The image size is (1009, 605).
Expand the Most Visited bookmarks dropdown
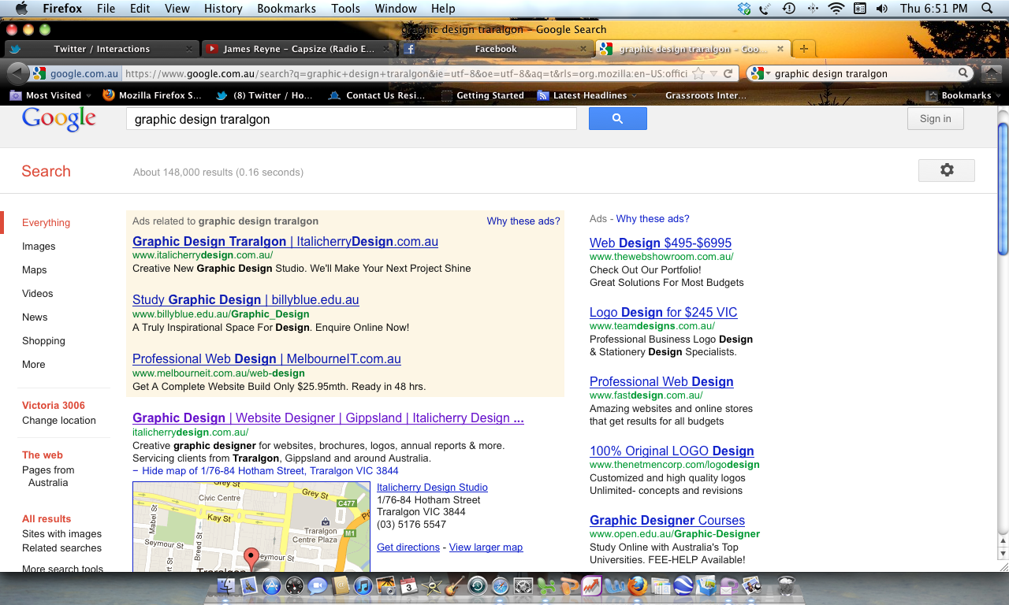coord(52,95)
